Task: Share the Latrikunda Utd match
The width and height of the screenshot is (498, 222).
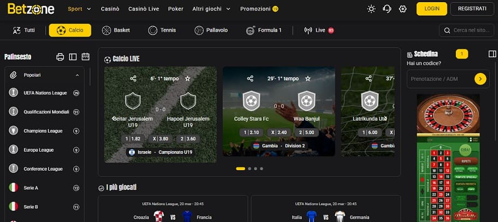Action: click(x=369, y=79)
